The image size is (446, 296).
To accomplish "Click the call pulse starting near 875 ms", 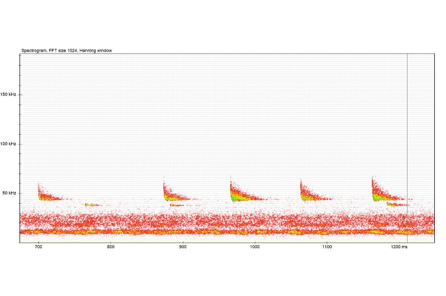I will pyautogui.click(x=176, y=191).
